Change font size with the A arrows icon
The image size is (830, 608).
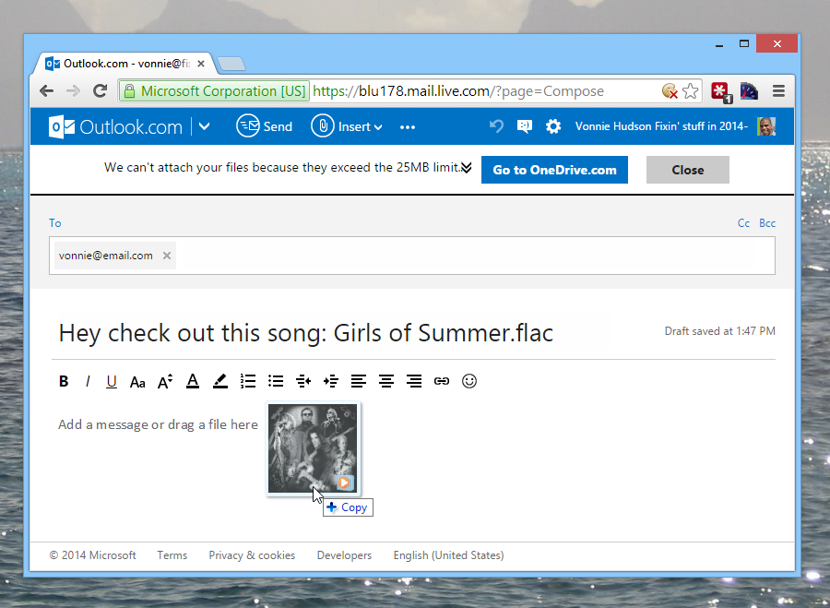pos(165,381)
